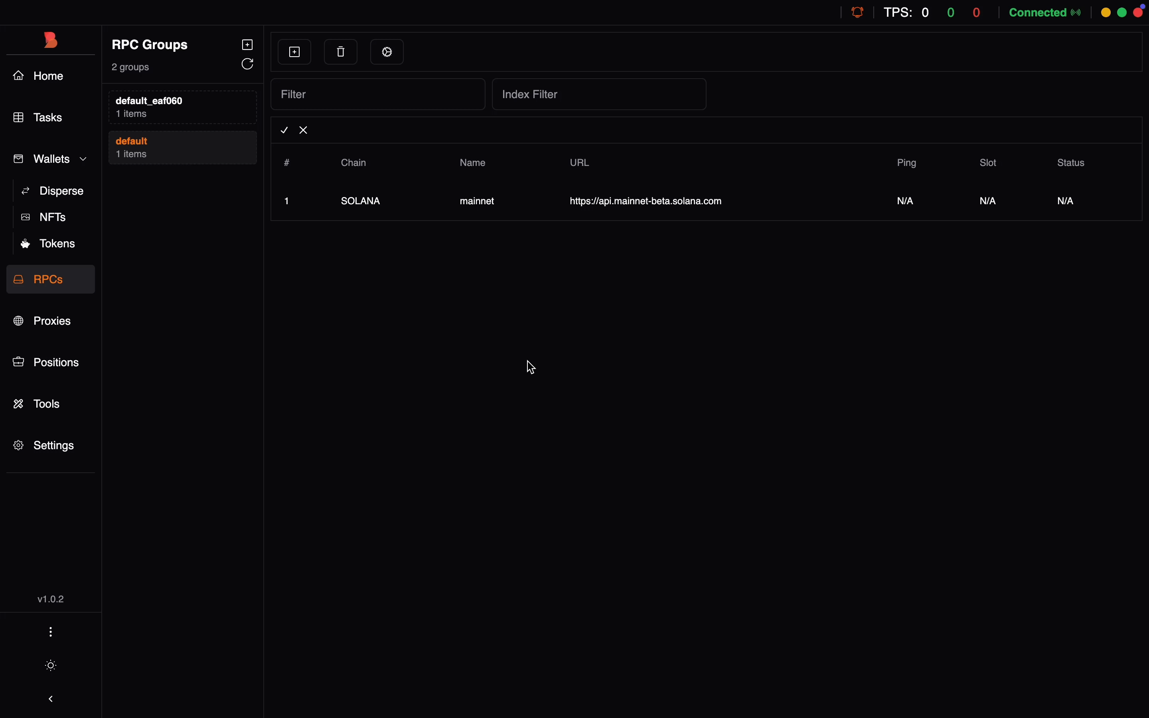
Task: Deselect all rows with the X icon
Action: (304, 130)
